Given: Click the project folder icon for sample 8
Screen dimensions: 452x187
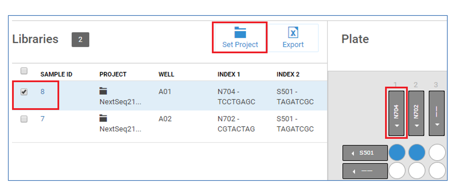Looking at the screenshot, I should click(x=103, y=91).
